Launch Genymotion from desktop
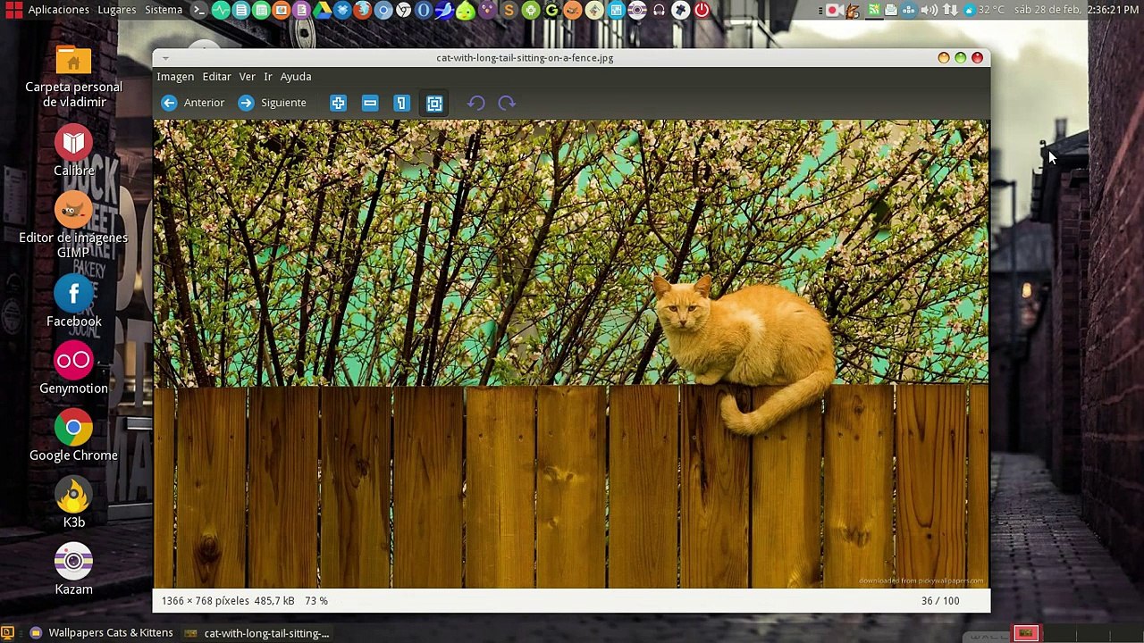Viewport: 1144px width, 643px height. point(73,370)
